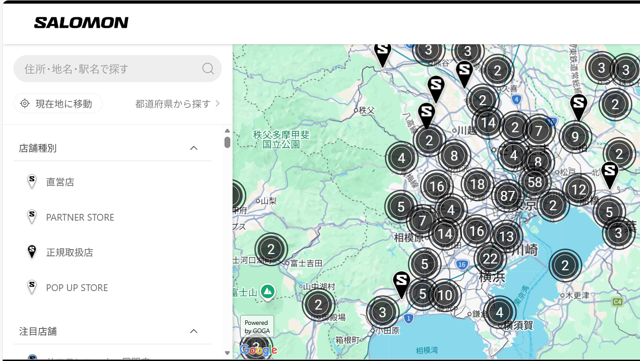Click the Mt. Fuji green mountain marker

[268, 292]
